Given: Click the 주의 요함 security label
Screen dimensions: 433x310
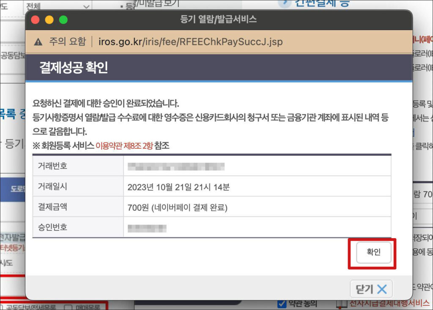Looking at the screenshot, I should (67, 42).
